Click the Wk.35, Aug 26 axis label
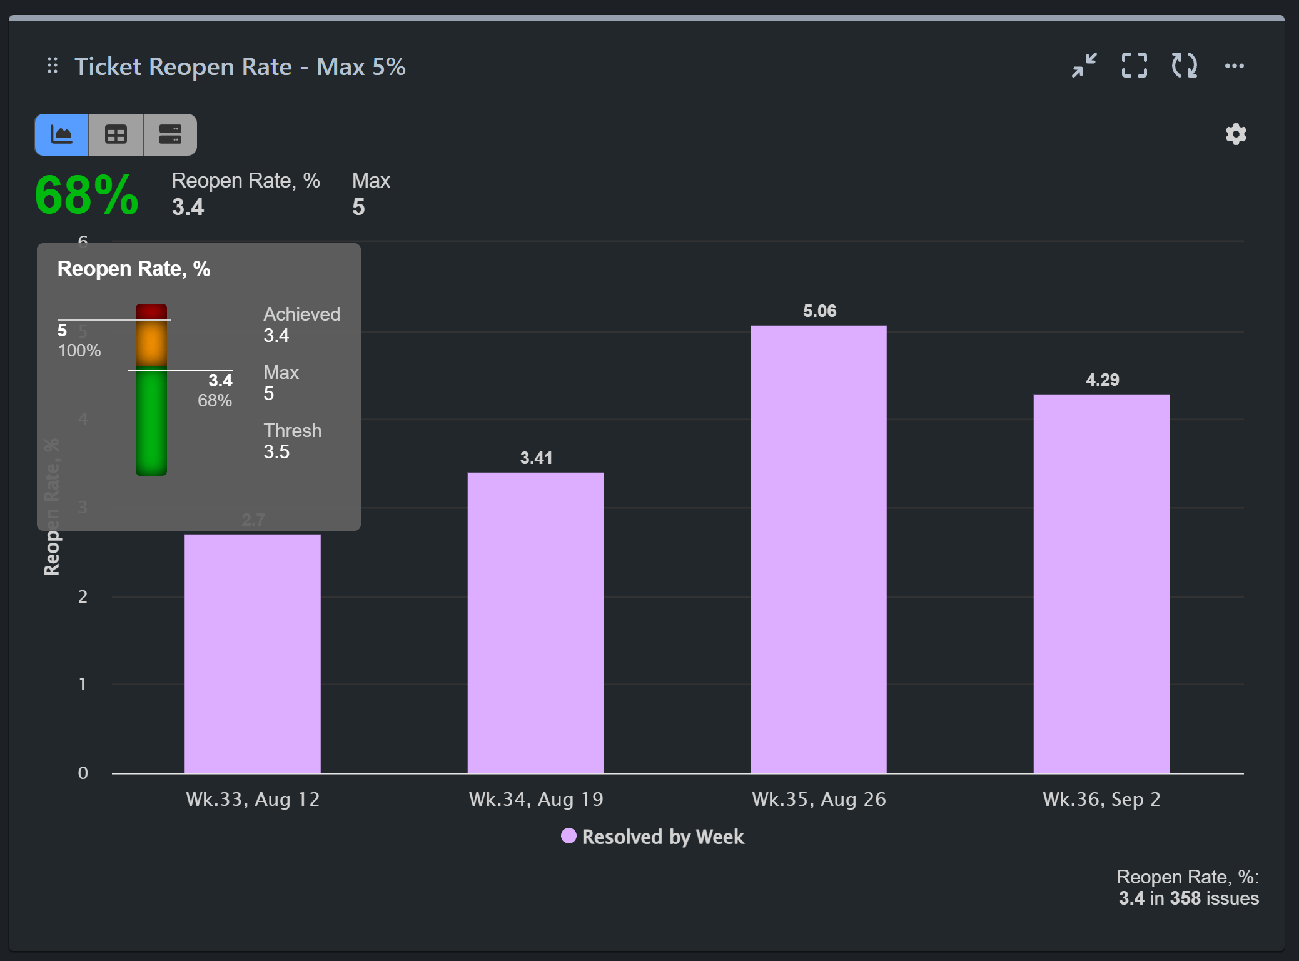The width and height of the screenshot is (1299, 961). point(819,799)
